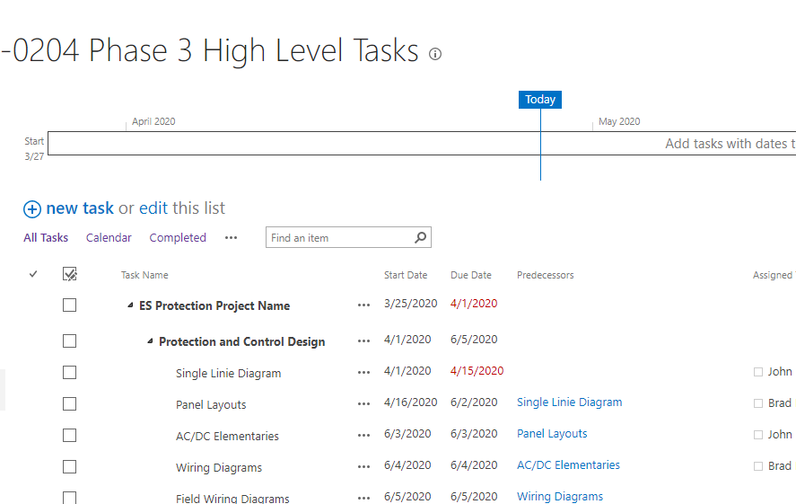Open the AC/DC Elementaries predecessor link
Image resolution: width=796 pixels, height=504 pixels.
[x=568, y=465]
